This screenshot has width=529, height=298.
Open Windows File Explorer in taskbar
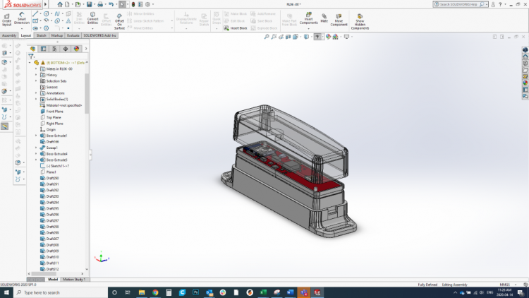pyautogui.click(x=142, y=292)
